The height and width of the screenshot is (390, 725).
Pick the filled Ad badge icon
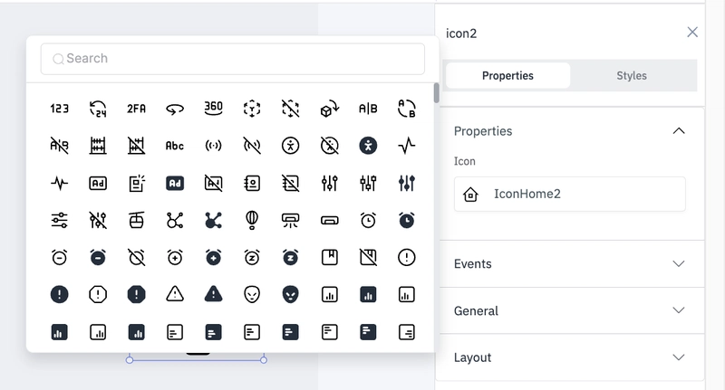(175, 183)
